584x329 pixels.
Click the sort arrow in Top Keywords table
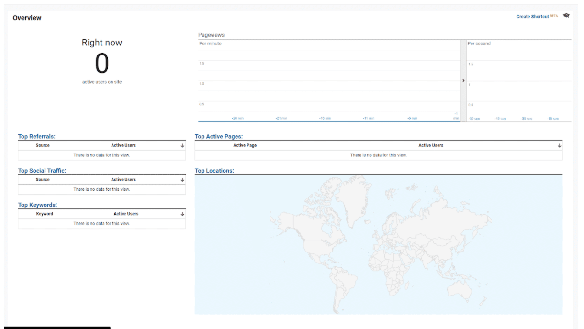[x=182, y=214]
